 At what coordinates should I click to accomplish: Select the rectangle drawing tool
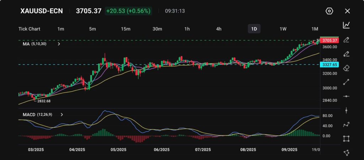click(x=346, y=139)
